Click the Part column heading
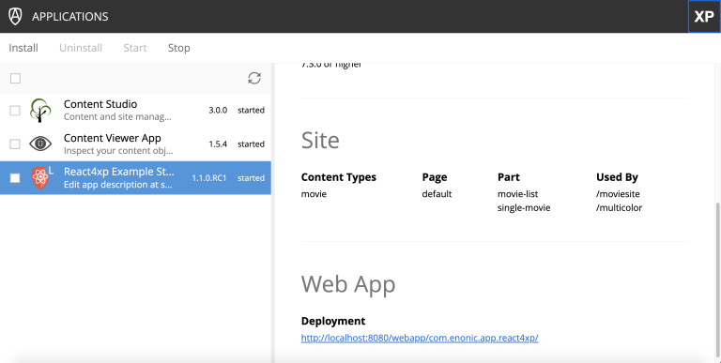Image resolution: width=721 pixels, height=363 pixels. pos(509,177)
